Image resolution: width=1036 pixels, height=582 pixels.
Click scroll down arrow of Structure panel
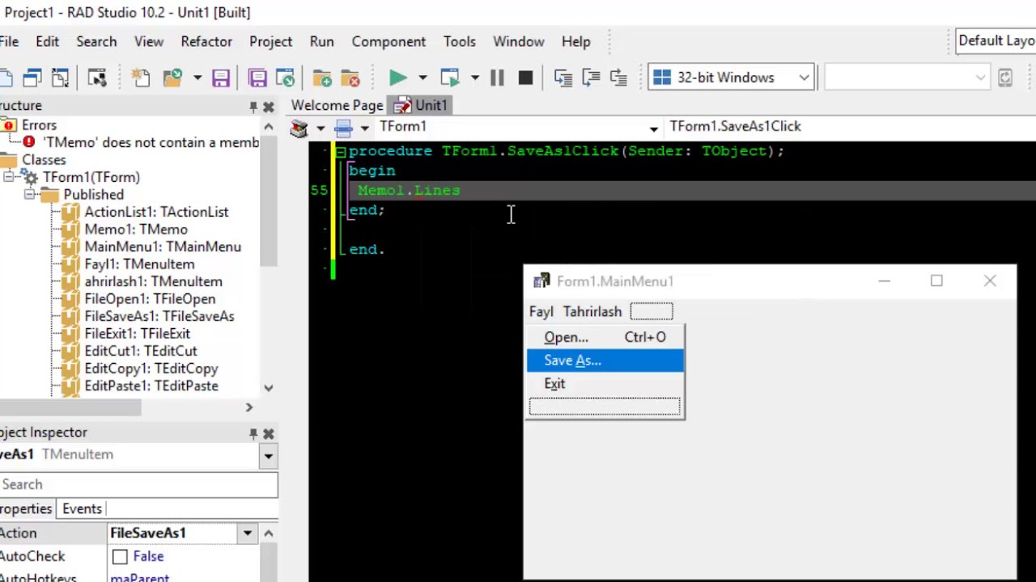point(268,387)
